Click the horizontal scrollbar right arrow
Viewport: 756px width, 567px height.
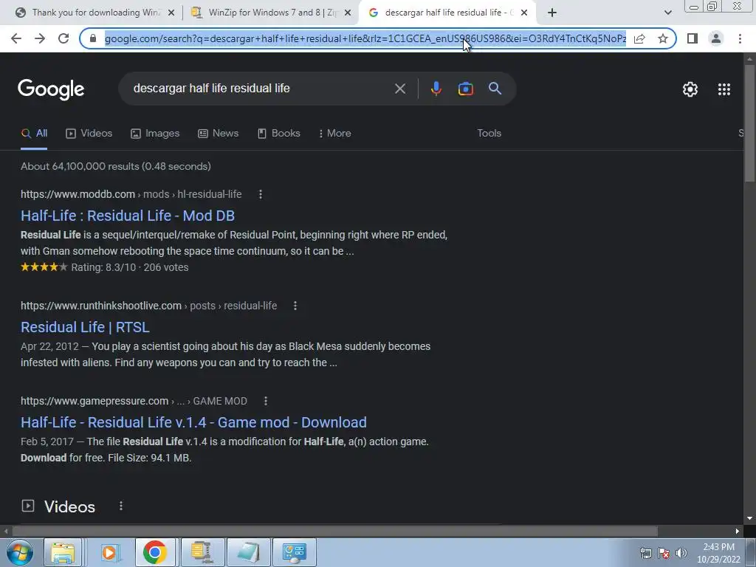tap(738, 532)
